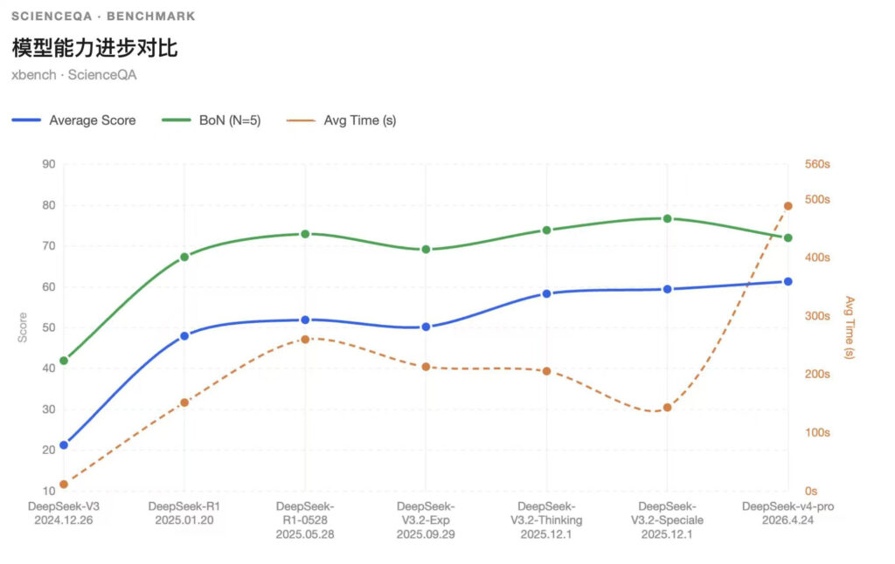This screenshot has width=895, height=564.
Task: Click the green BoN point at DeepSeek-V3.2-Speciale
Action: pos(667,218)
